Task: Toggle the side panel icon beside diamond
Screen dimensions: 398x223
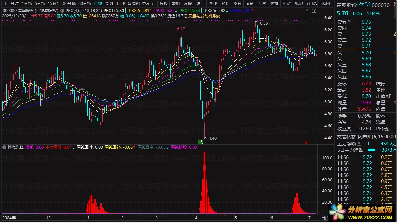Action: pyautogui.click(x=314, y=11)
